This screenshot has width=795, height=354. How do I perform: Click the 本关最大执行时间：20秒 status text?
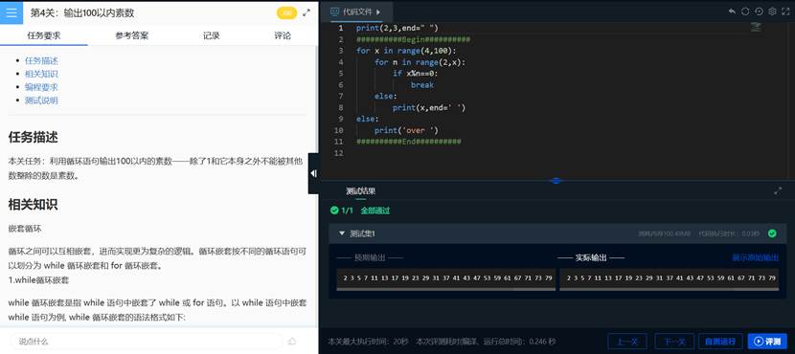point(368,342)
